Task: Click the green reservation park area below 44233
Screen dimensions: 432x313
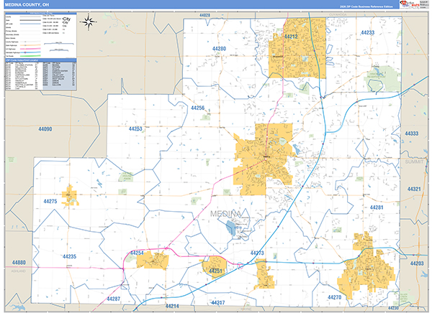Action: coord(382,78)
